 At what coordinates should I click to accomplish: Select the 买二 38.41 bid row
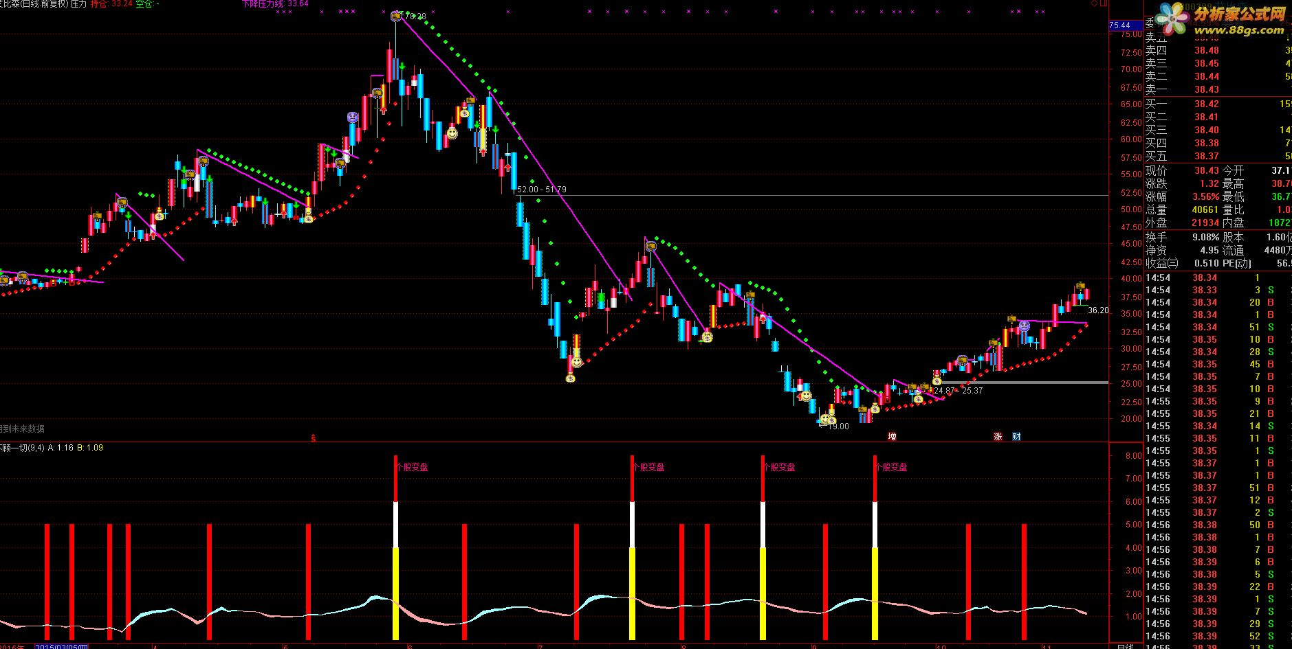point(1218,117)
